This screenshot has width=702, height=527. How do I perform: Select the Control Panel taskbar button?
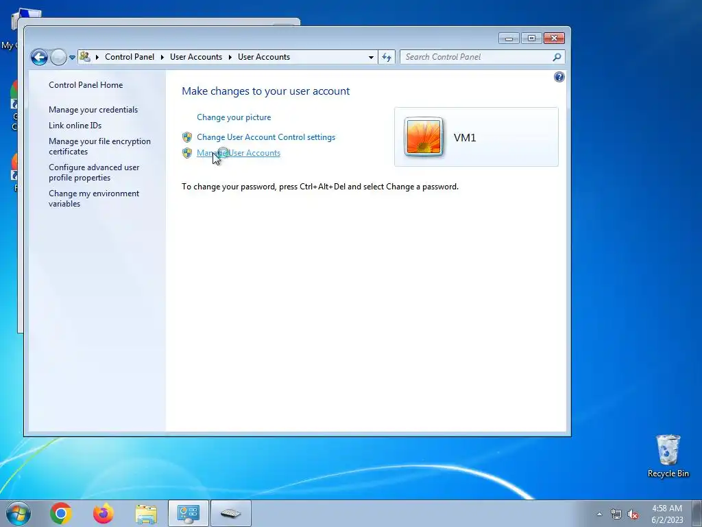[189, 513]
